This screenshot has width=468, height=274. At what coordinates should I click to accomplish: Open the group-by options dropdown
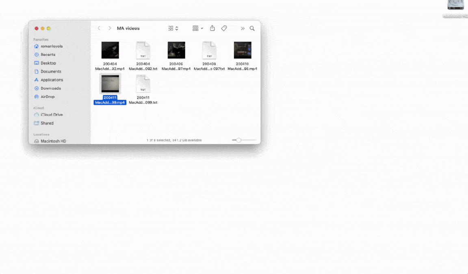197,28
